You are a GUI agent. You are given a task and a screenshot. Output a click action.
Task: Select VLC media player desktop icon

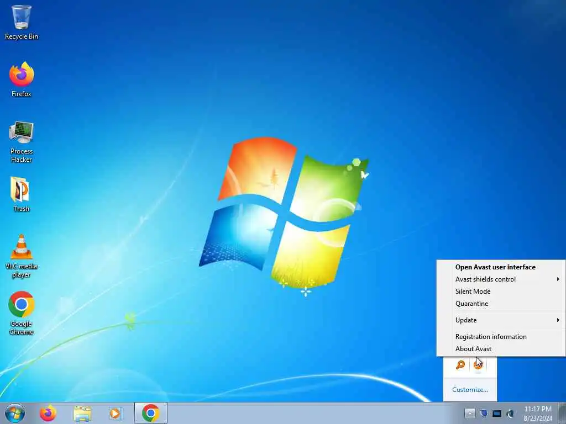click(x=22, y=256)
